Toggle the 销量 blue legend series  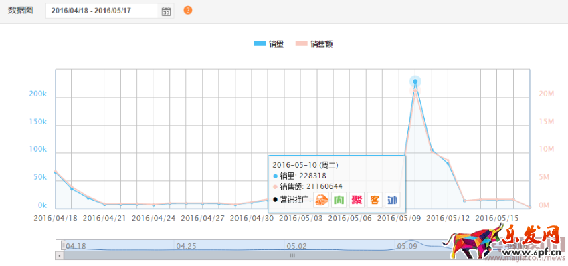(x=269, y=44)
